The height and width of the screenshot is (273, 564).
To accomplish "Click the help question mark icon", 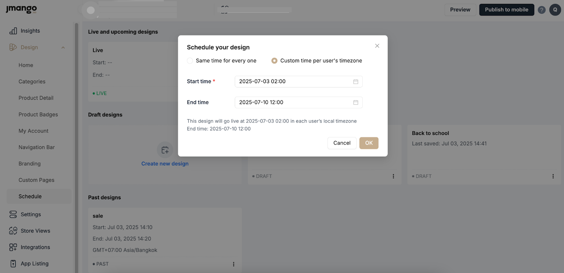I will coord(541,10).
